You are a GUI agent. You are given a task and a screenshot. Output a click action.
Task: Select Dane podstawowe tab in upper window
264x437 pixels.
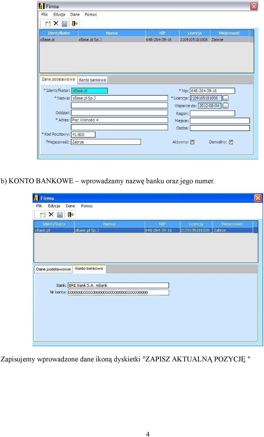58,79
